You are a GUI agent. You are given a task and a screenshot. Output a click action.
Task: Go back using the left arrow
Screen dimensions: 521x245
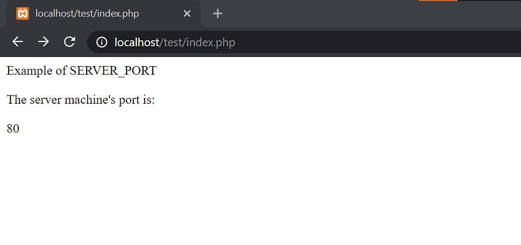coord(18,42)
